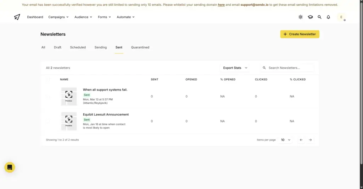Click the SendX paper plane logo

(x=17, y=17)
